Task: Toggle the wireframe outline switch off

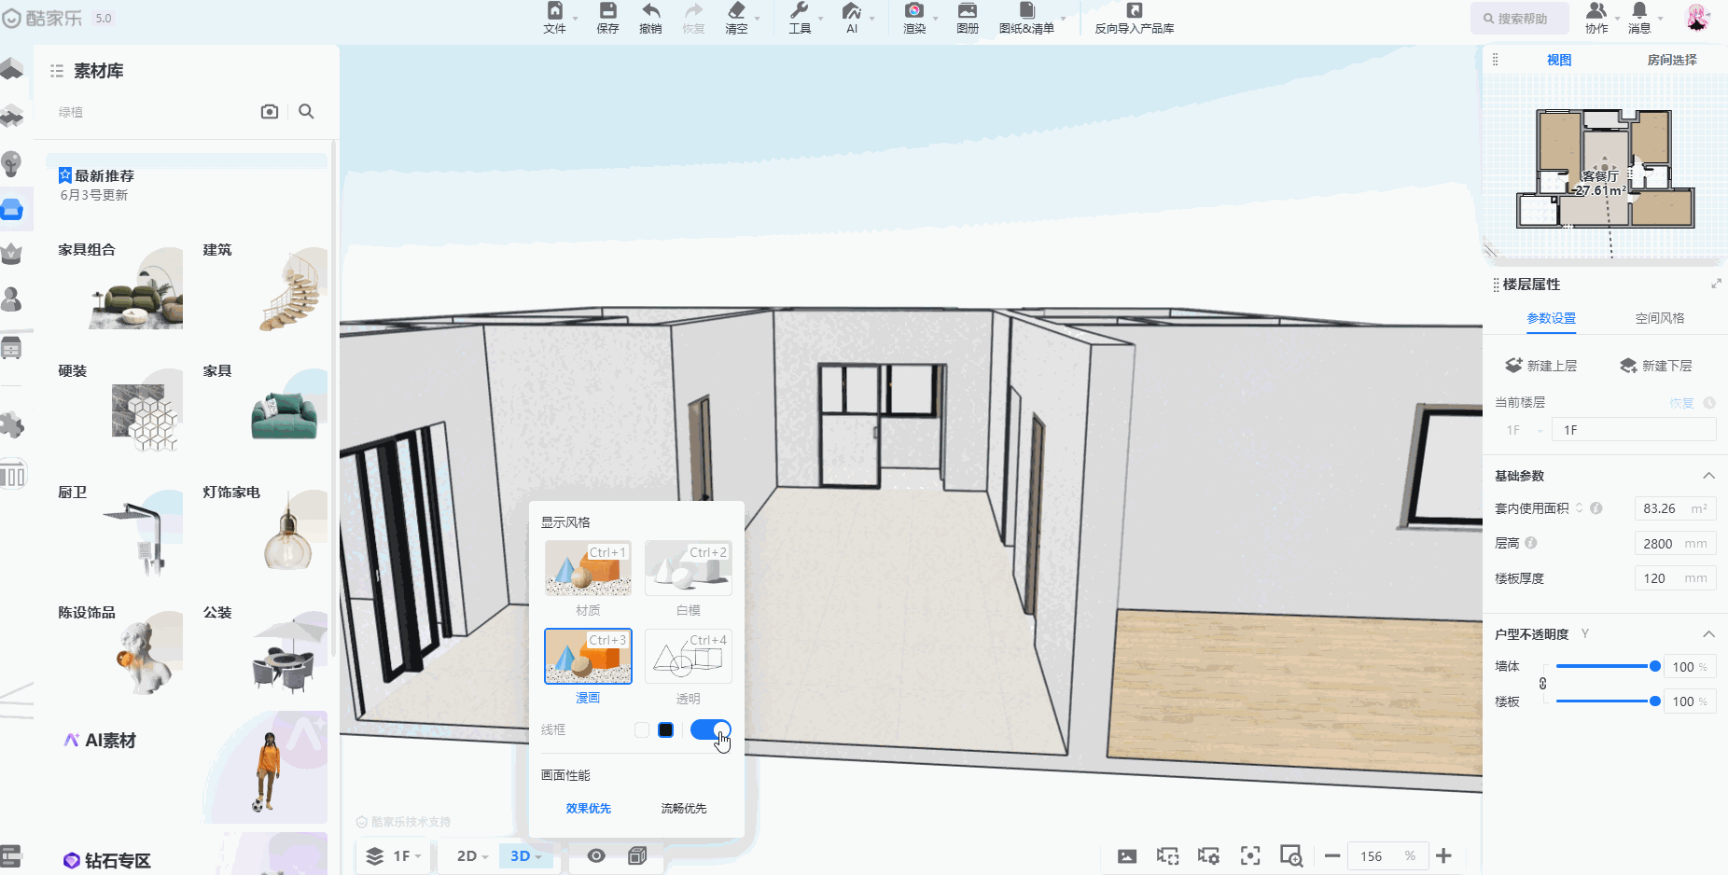Action: 710,729
